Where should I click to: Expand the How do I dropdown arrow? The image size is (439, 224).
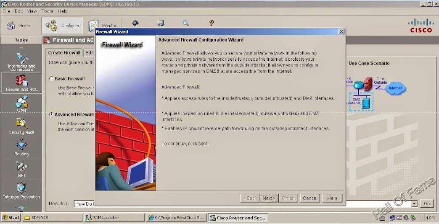click(x=414, y=203)
